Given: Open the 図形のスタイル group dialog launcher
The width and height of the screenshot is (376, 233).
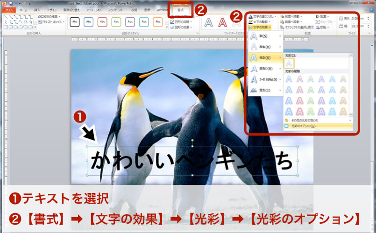Looking at the screenshot, I should (198, 33).
